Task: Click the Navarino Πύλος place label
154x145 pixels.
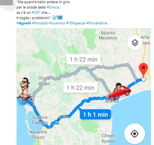Action: [x=38, y=134]
